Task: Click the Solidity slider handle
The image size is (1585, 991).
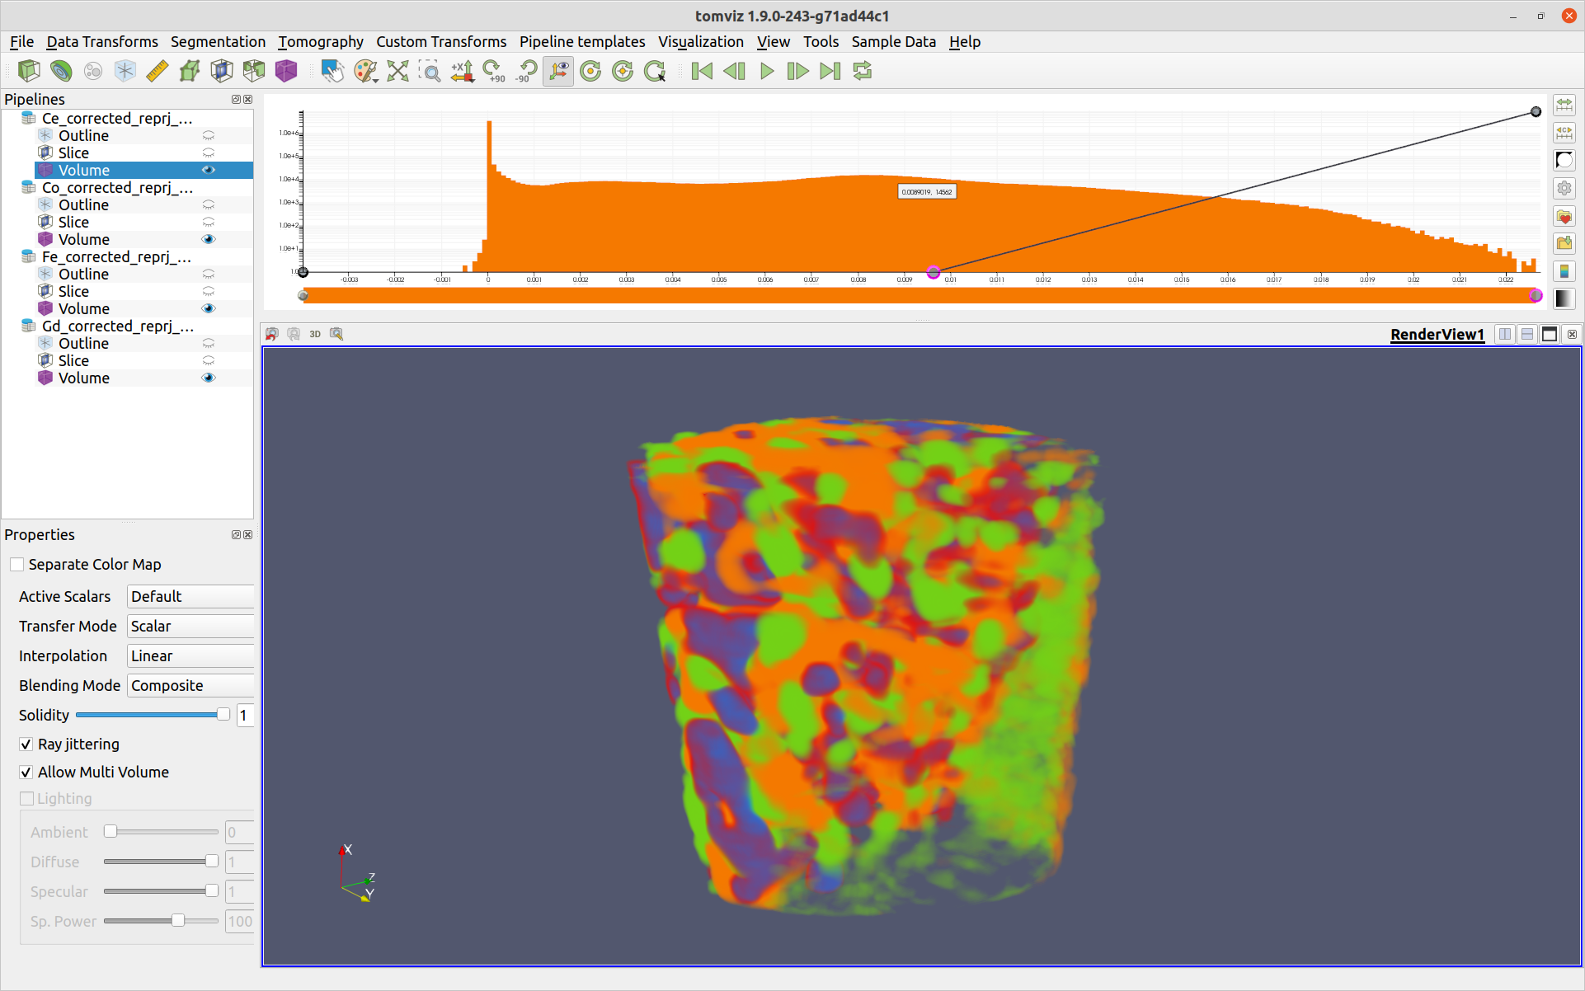Action: click(223, 715)
